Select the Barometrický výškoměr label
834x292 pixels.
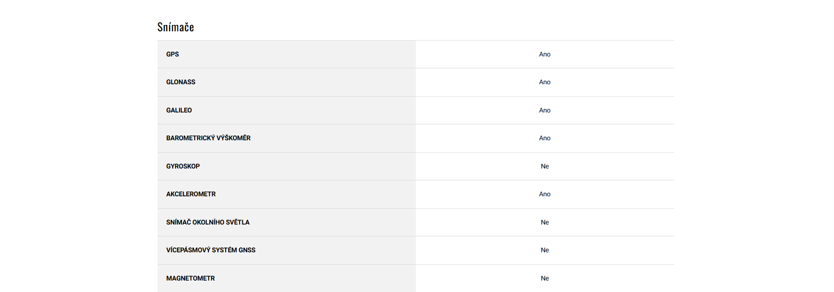point(208,138)
